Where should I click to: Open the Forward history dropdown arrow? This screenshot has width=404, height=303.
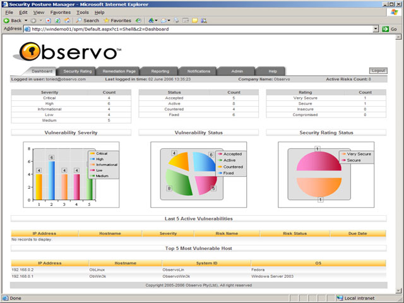click(40, 21)
